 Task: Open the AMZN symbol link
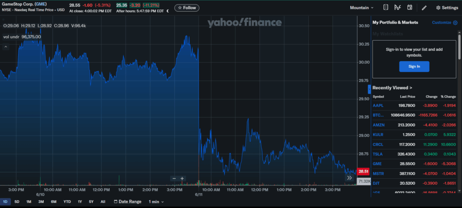pyautogui.click(x=379, y=125)
